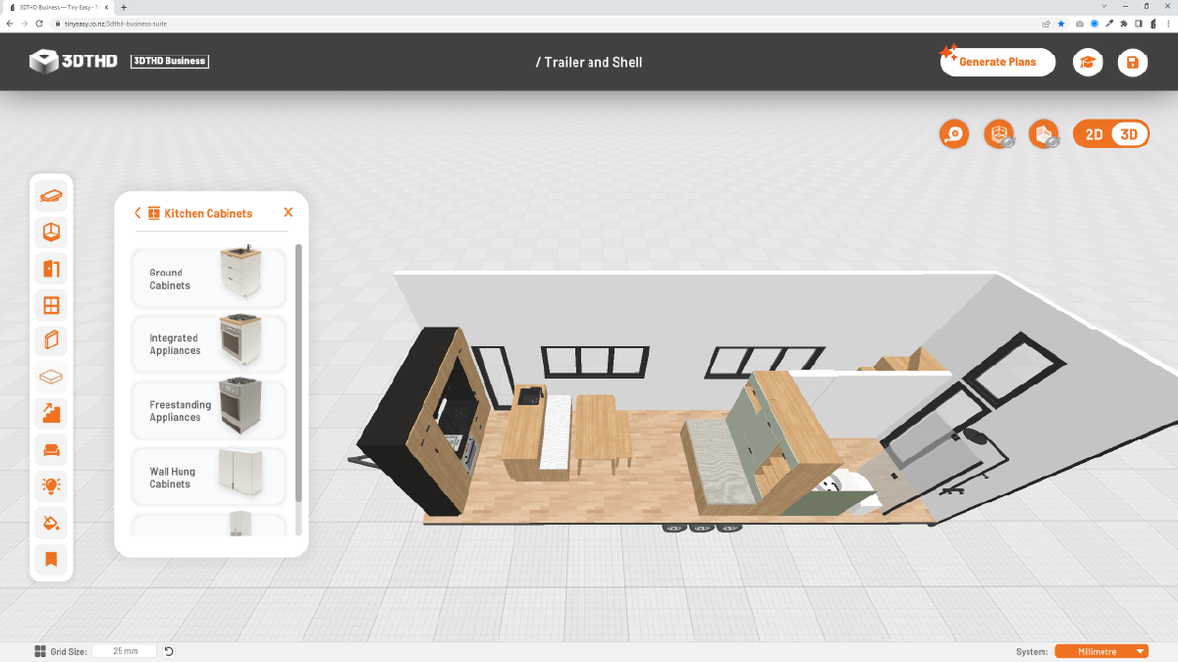Click the 3DTHD logo
The height and width of the screenshot is (662, 1178).
[x=73, y=61]
